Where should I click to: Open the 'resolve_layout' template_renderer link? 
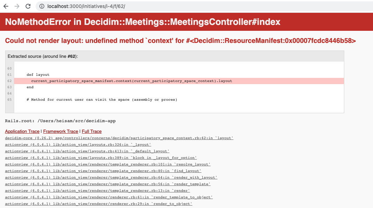(x=107, y=164)
